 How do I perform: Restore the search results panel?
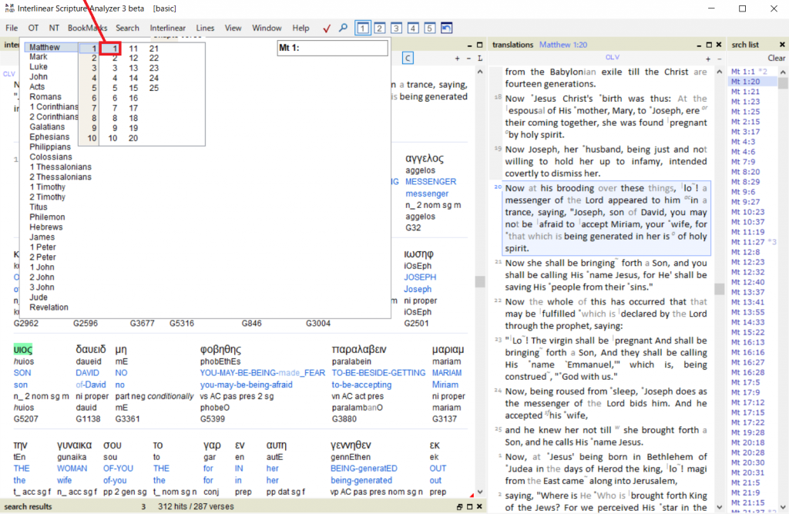459,506
